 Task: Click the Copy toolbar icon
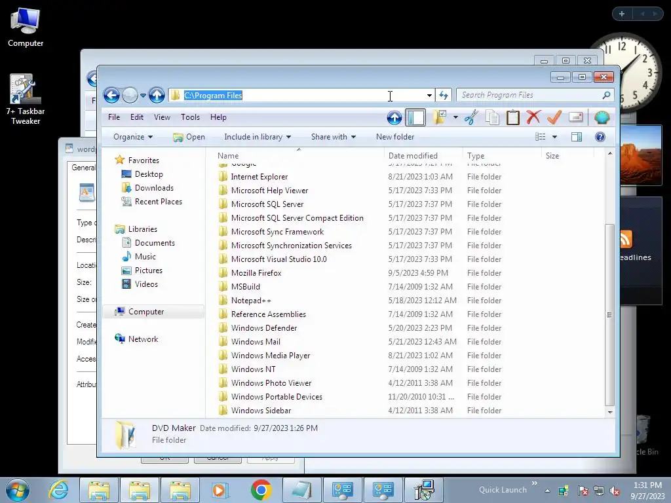[x=492, y=117]
